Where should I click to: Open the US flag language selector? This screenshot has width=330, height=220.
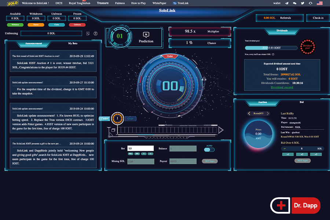click(x=319, y=3)
